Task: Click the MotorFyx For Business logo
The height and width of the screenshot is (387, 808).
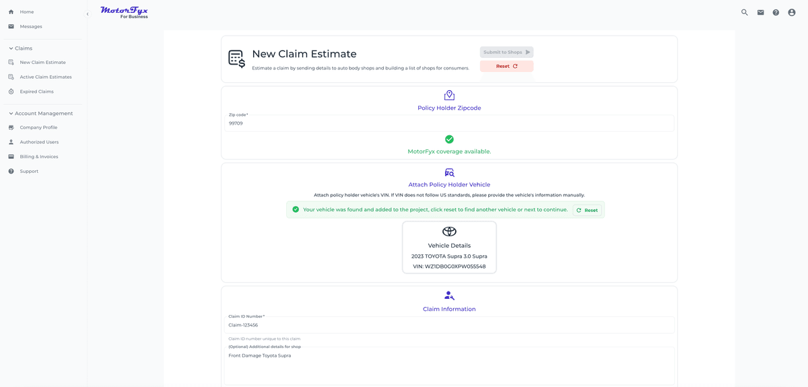Action: tap(124, 12)
